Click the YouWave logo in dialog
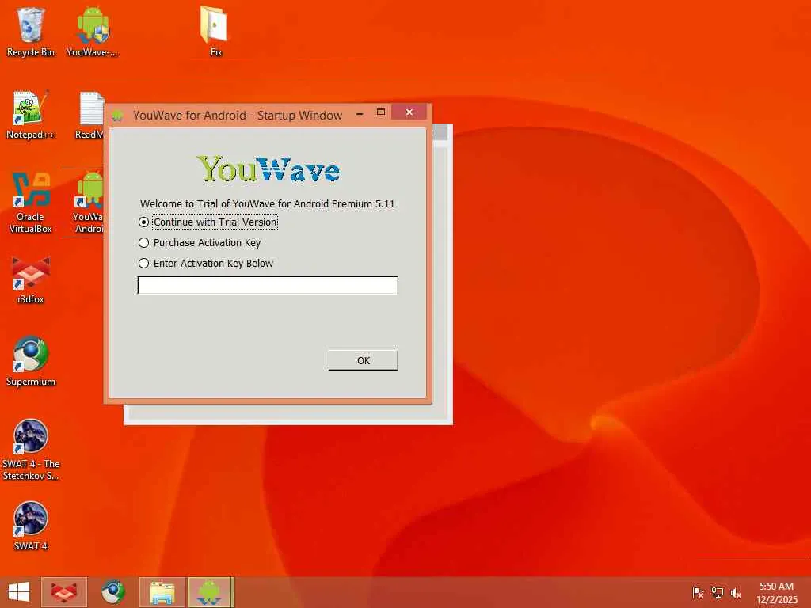This screenshot has width=811, height=608. point(268,169)
